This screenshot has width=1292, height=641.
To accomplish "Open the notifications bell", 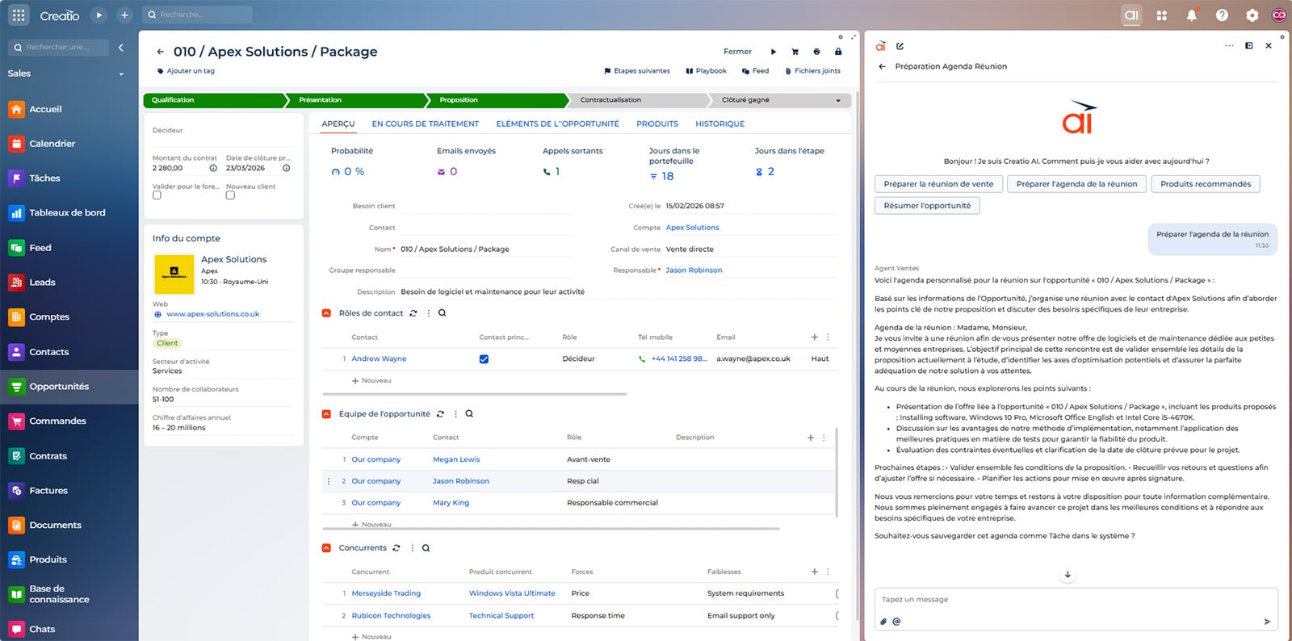I will pyautogui.click(x=1191, y=15).
